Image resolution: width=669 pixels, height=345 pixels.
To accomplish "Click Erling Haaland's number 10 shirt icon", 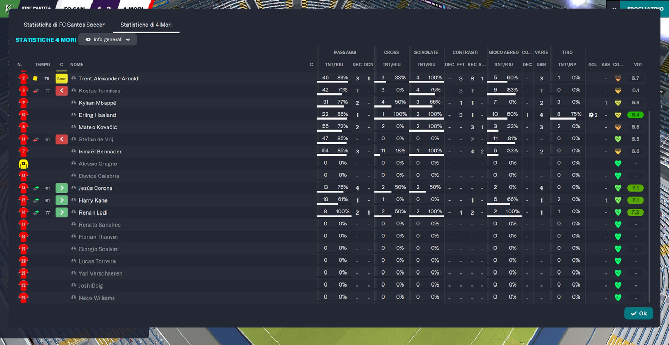I will [x=23, y=115].
